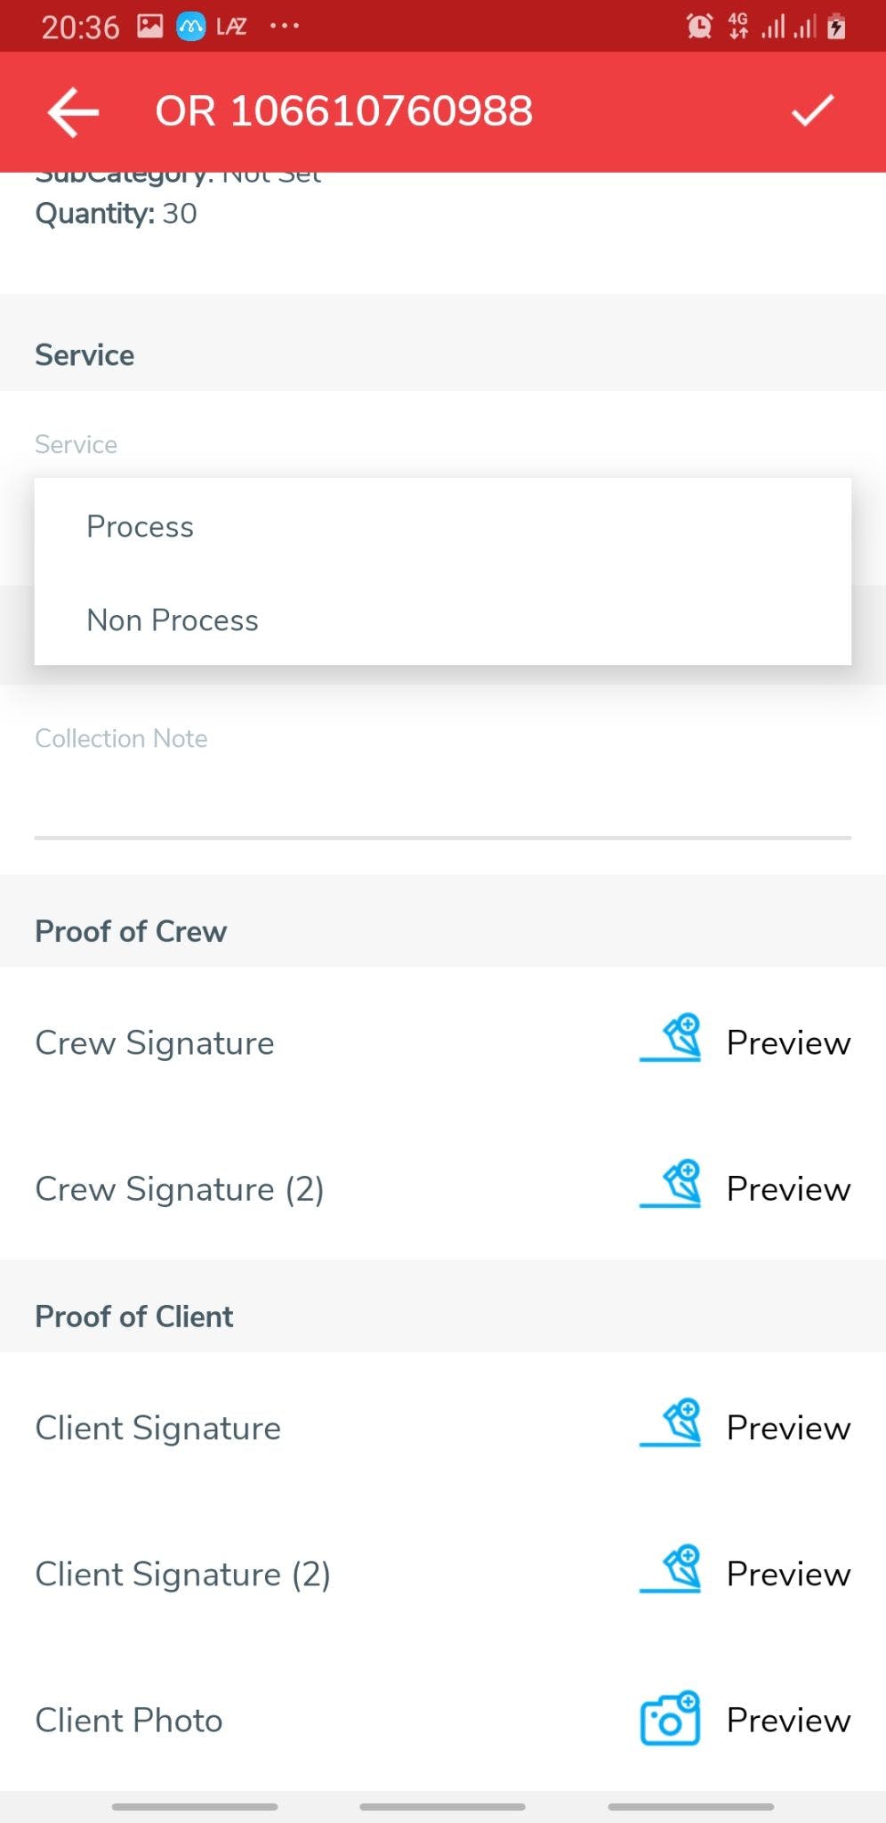
Task: Choose Non Process service option
Action: (173, 620)
